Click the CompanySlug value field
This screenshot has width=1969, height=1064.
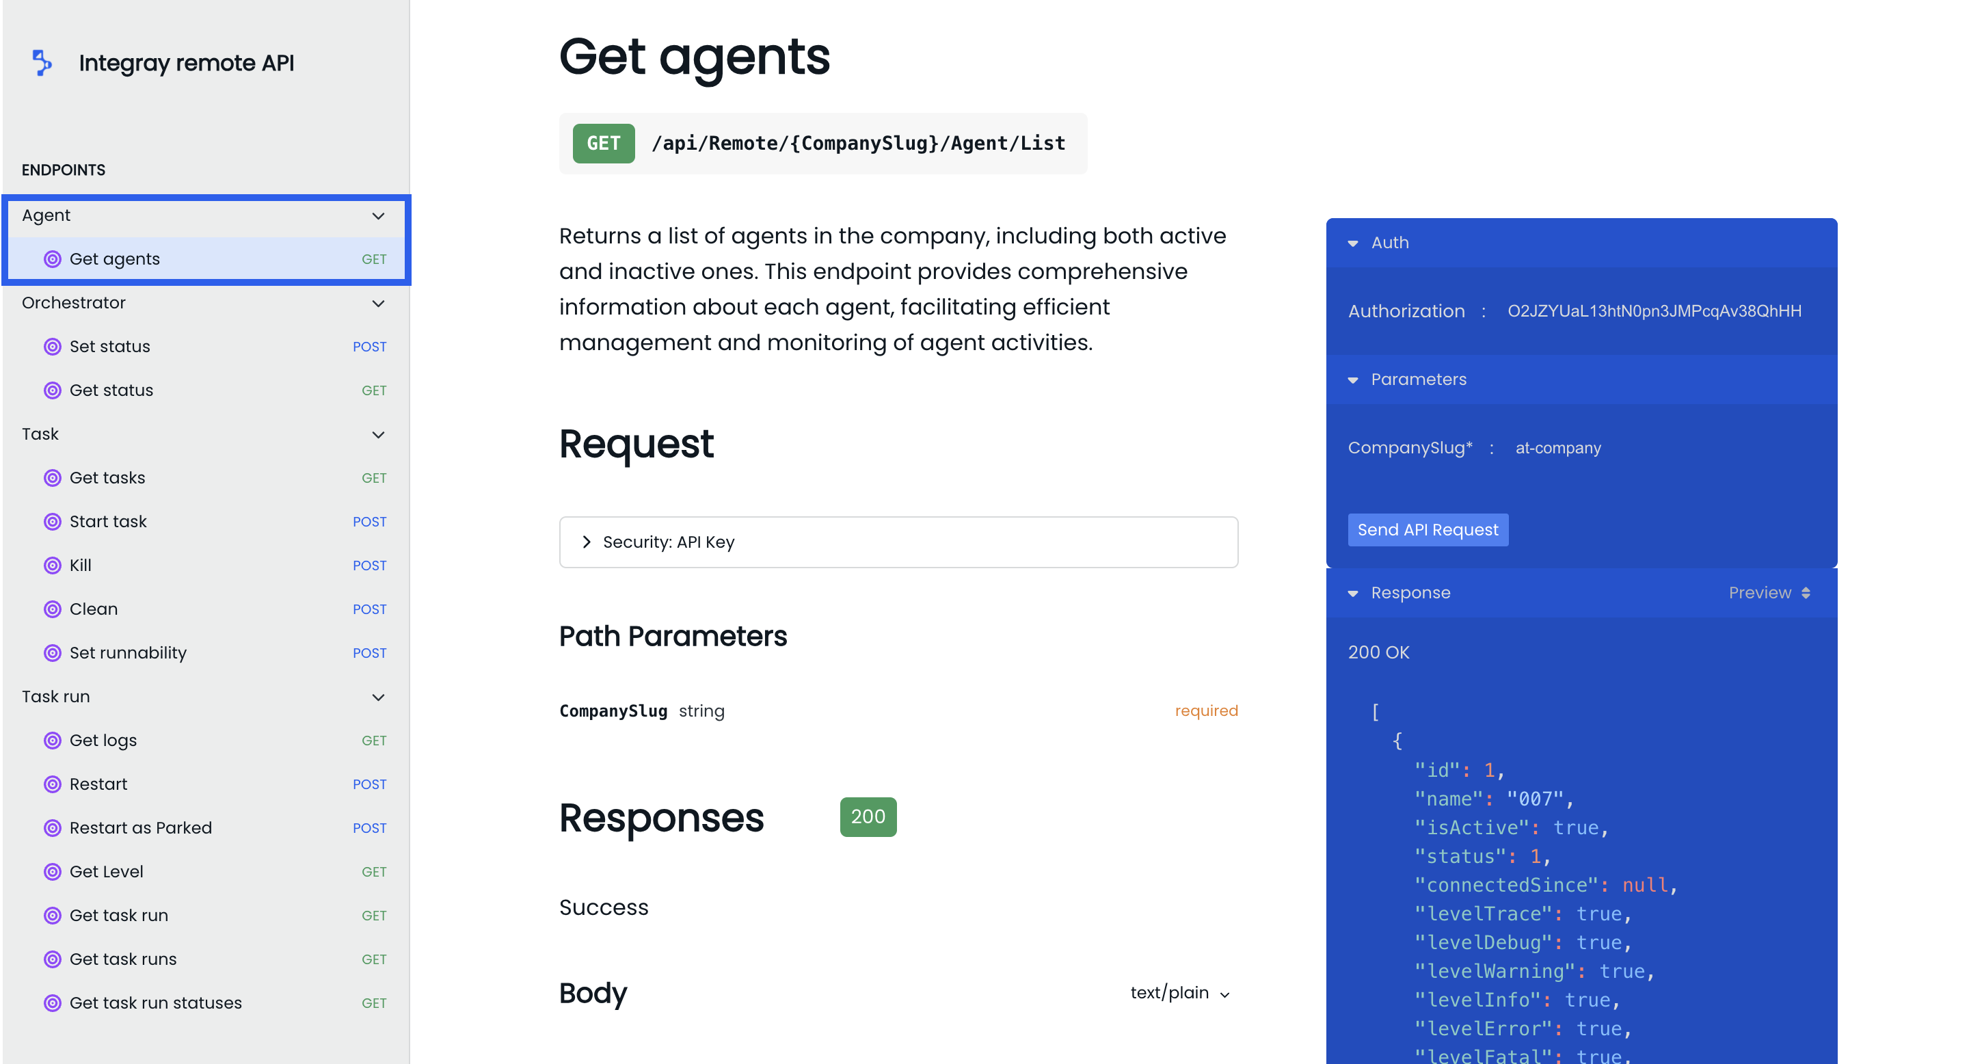[x=1558, y=448]
